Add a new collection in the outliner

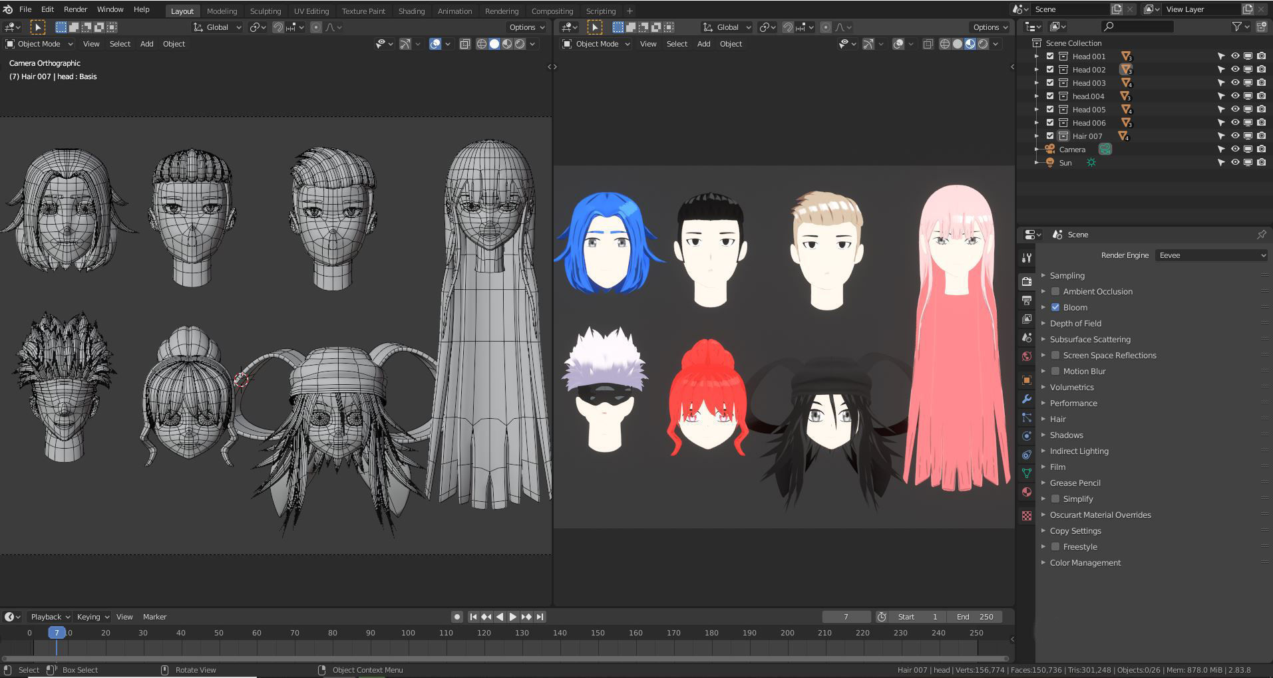[1261, 27]
